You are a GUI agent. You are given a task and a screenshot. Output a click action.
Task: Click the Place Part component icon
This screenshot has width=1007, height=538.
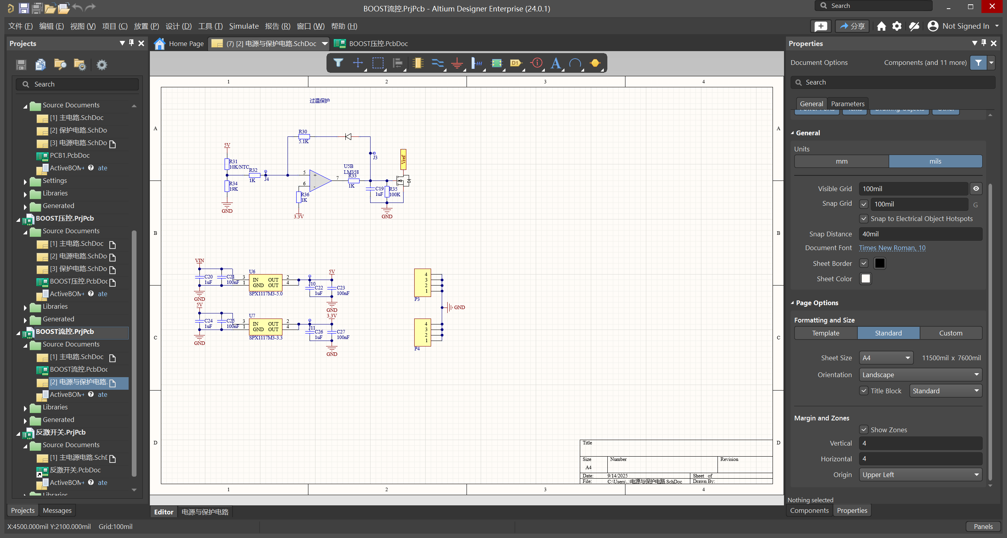(418, 63)
